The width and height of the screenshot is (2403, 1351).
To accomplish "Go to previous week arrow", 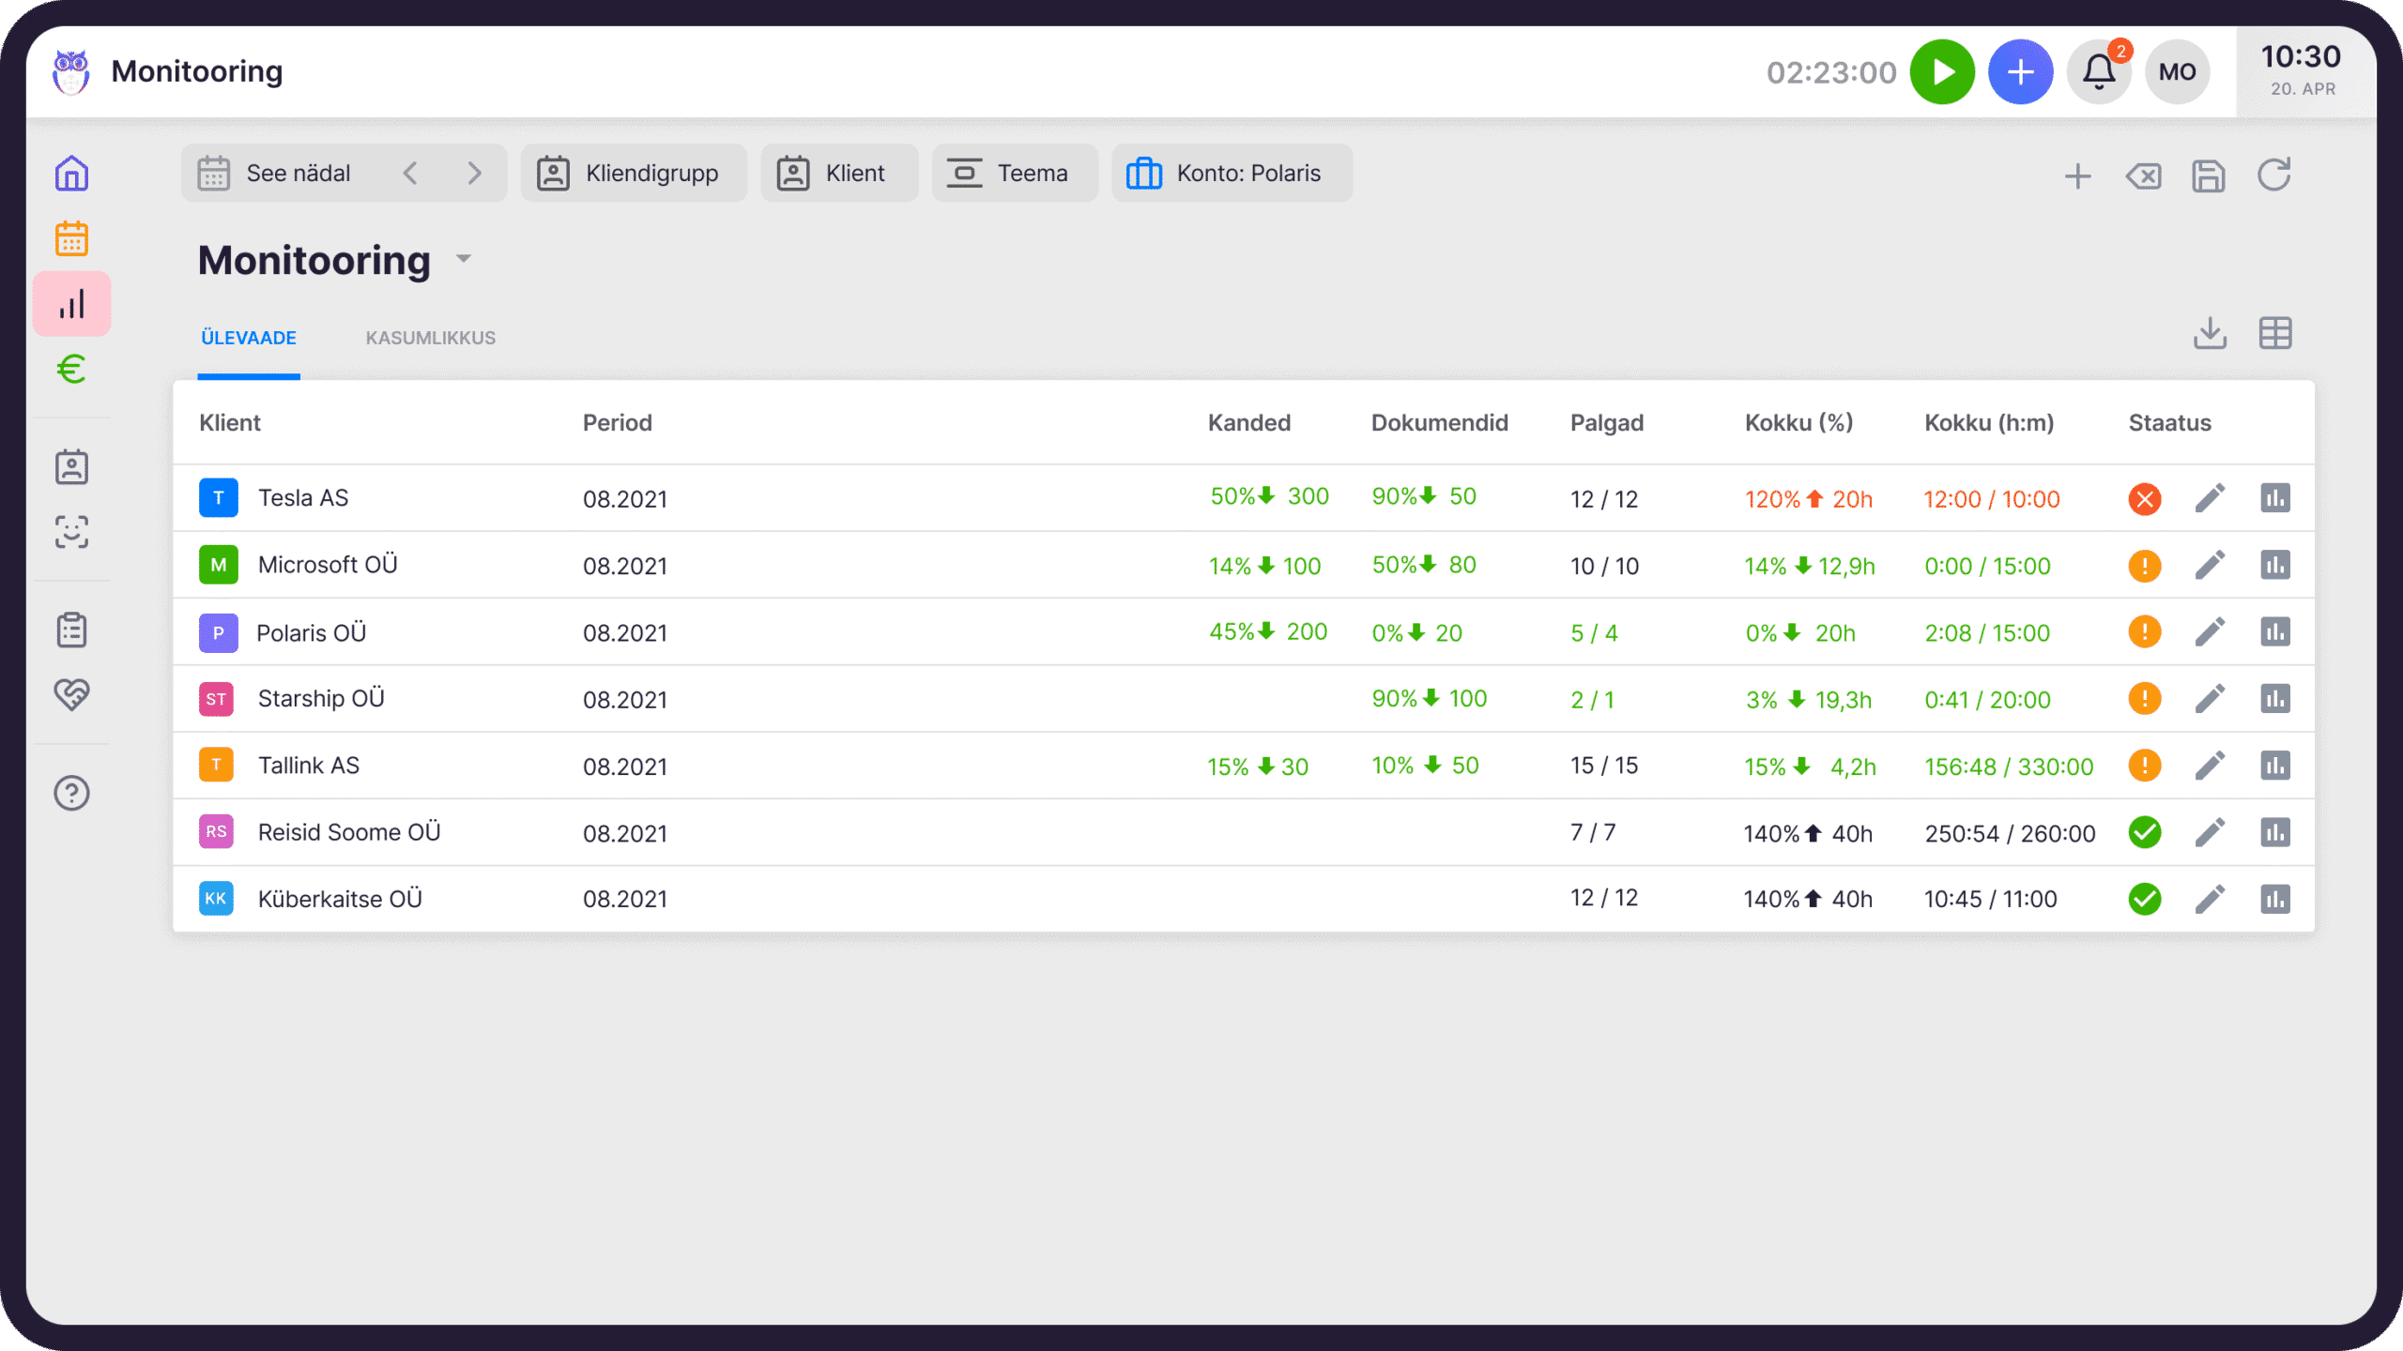I will coord(410,174).
